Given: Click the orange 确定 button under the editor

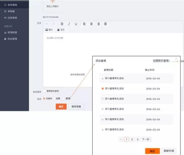Looking at the screenshot, I should pyautogui.click(x=61, y=107).
